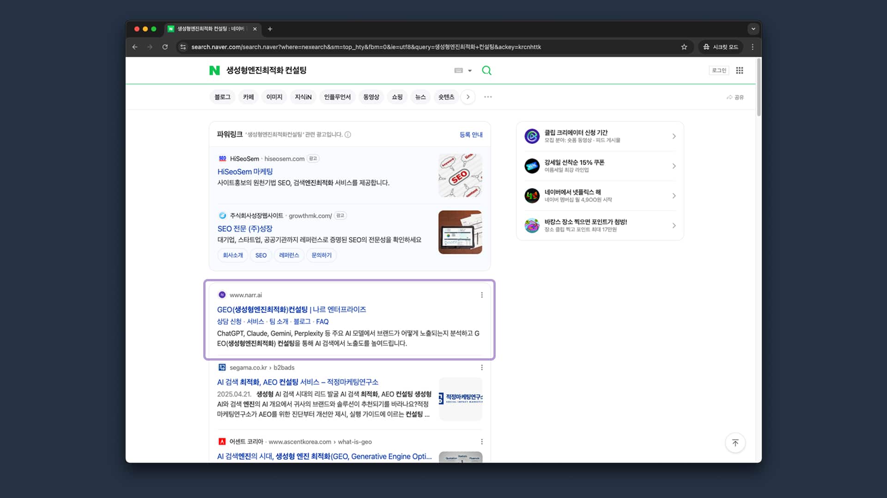This screenshot has height=498, width=887.
Task: Open the apps grid icon top right
Action: pyautogui.click(x=740, y=70)
